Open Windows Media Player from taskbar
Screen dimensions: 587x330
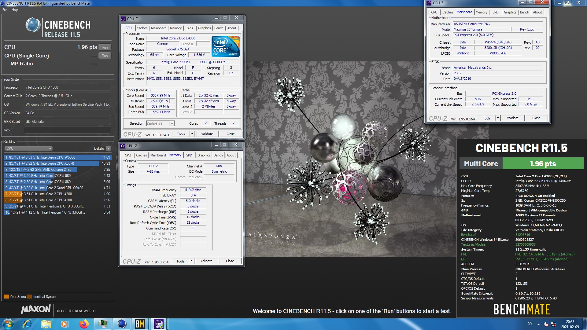tap(64, 324)
